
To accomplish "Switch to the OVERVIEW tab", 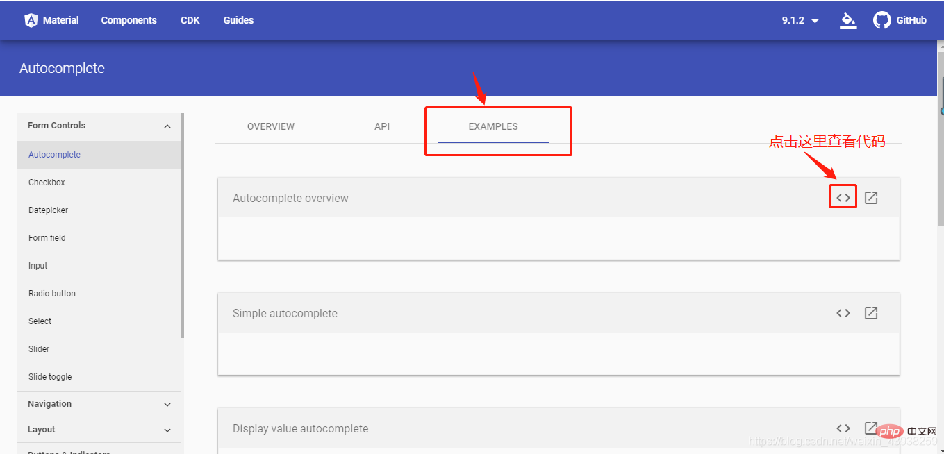I will (x=271, y=126).
